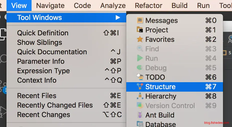Click the Hierarchy tree icon
The height and width of the screenshot is (127, 232).
[x=140, y=96]
